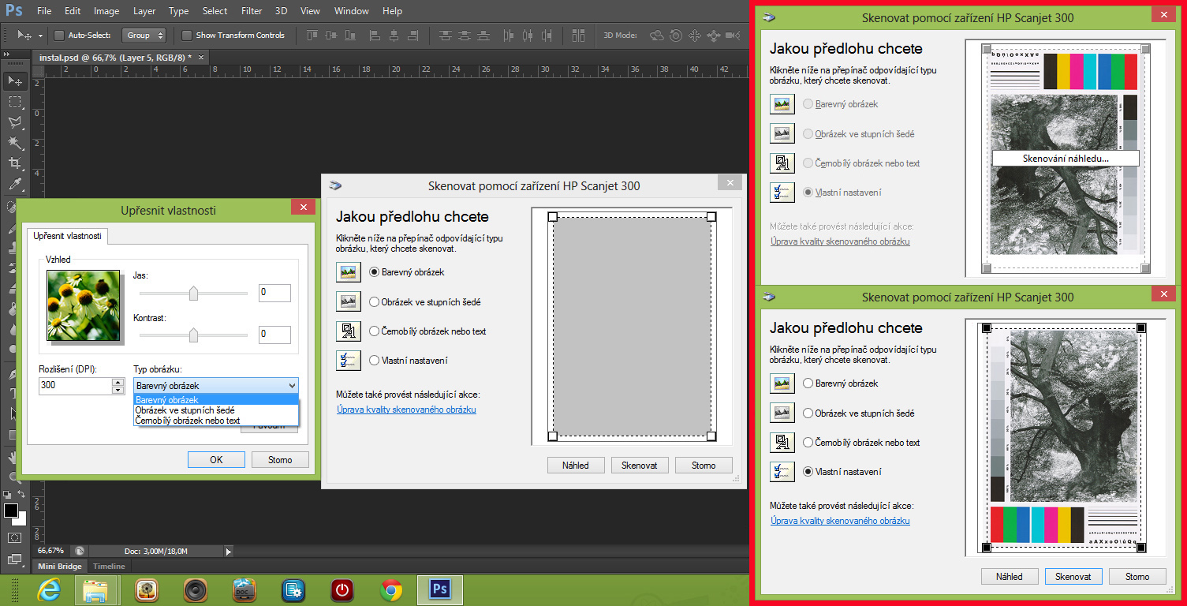Image resolution: width=1187 pixels, height=606 pixels.
Task: Open the Filter menu
Action: click(x=252, y=11)
